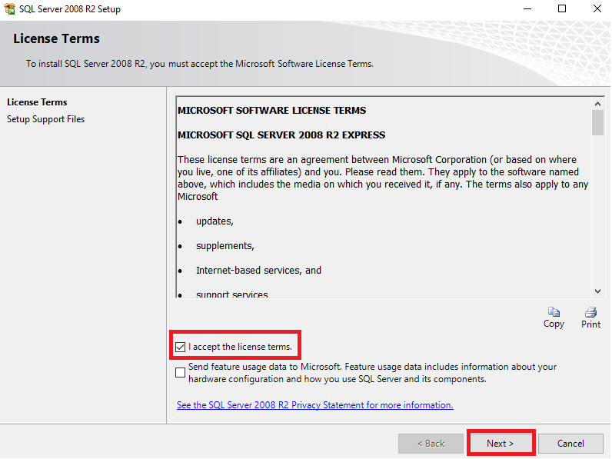The width and height of the screenshot is (612, 459).
Task: Click the license text scroll up arrow
Action: (x=597, y=104)
